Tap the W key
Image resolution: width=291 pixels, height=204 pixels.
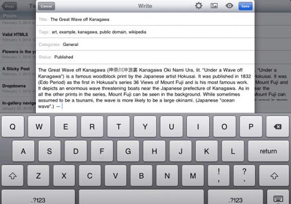pos(39,127)
